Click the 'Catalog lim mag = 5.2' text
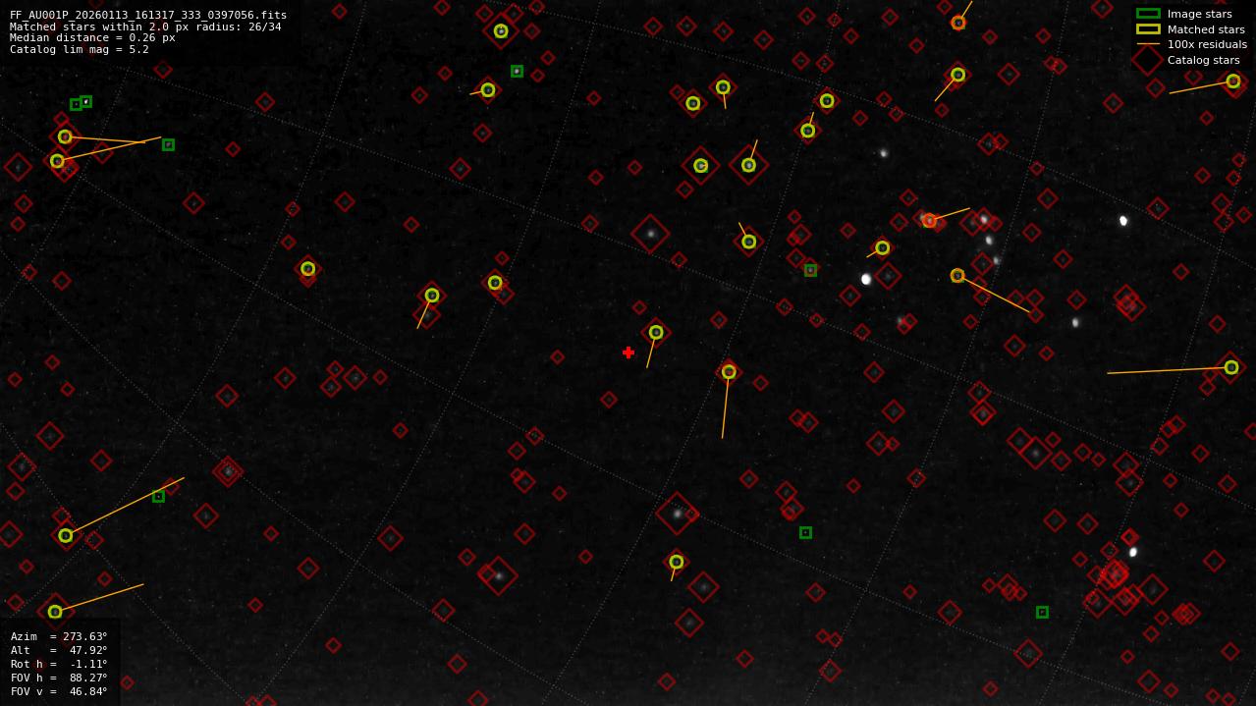 click(80, 49)
